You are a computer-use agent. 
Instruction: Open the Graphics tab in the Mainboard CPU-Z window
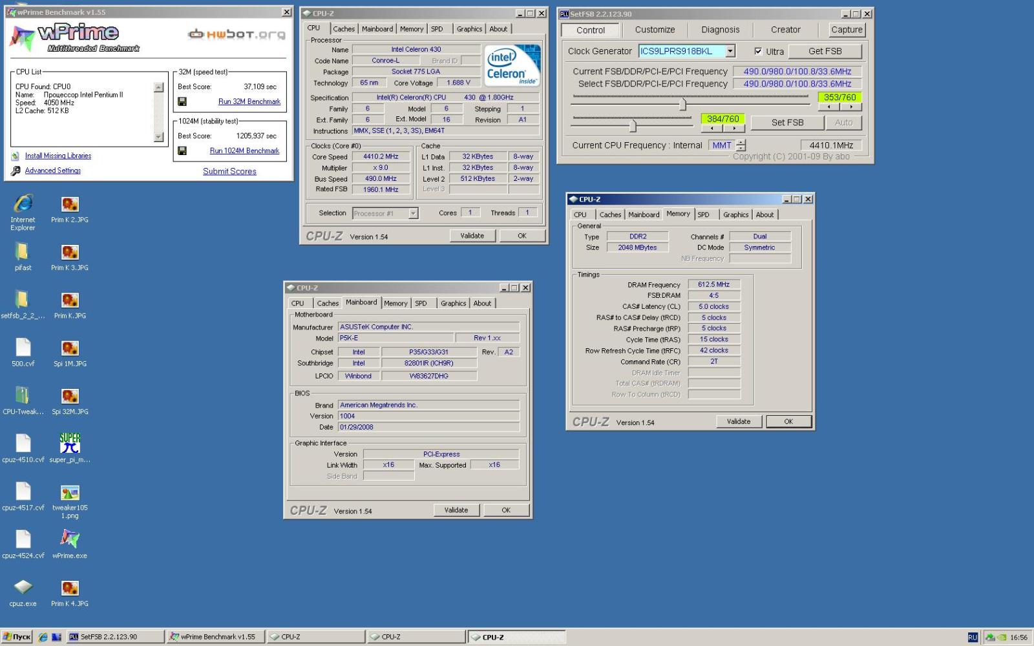pos(453,303)
